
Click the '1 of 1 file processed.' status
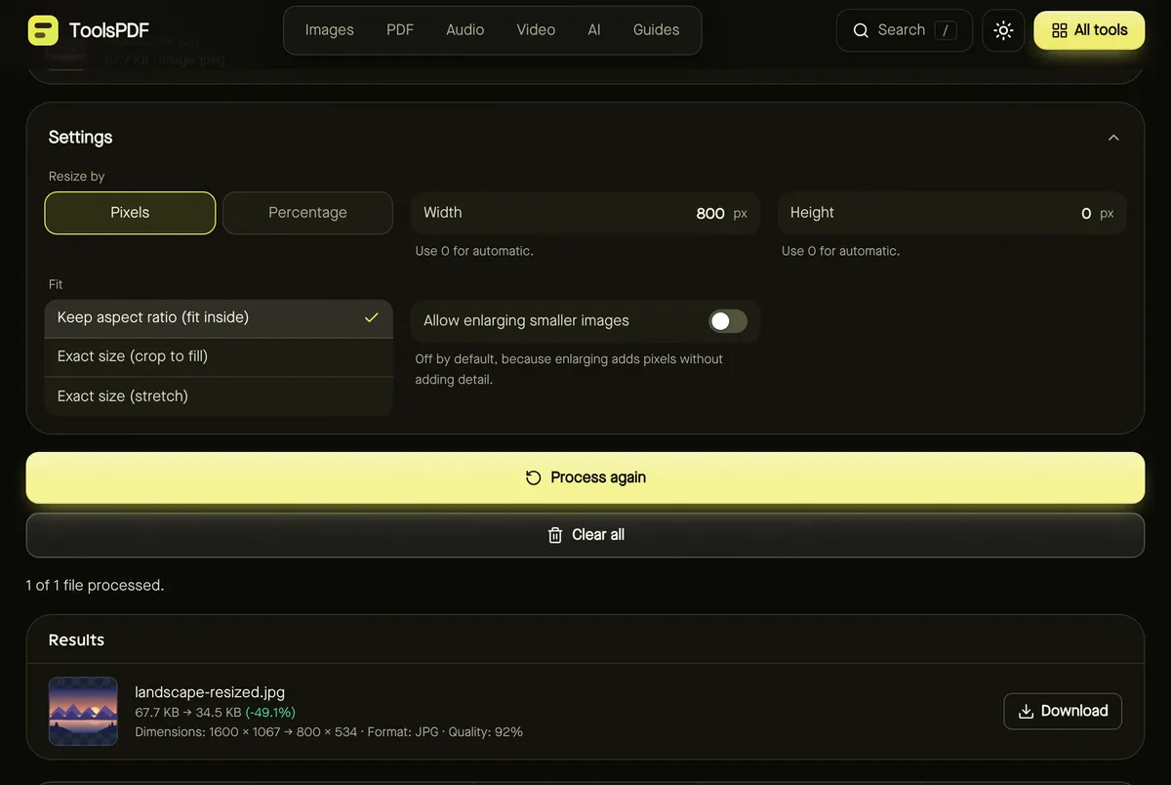pyautogui.click(x=95, y=585)
